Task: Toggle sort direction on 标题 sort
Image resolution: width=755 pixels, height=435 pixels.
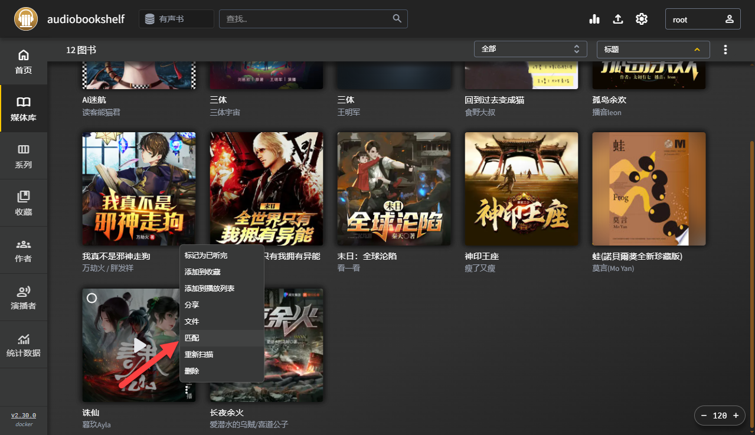Action: pos(697,50)
